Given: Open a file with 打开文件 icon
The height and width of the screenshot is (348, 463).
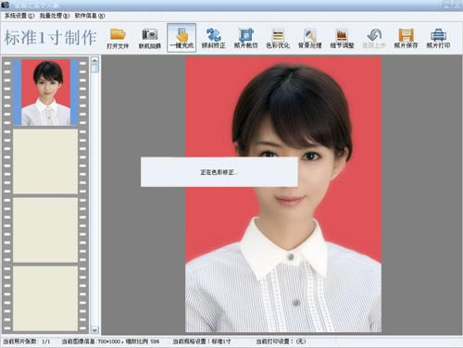Looking at the screenshot, I should (118, 38).
